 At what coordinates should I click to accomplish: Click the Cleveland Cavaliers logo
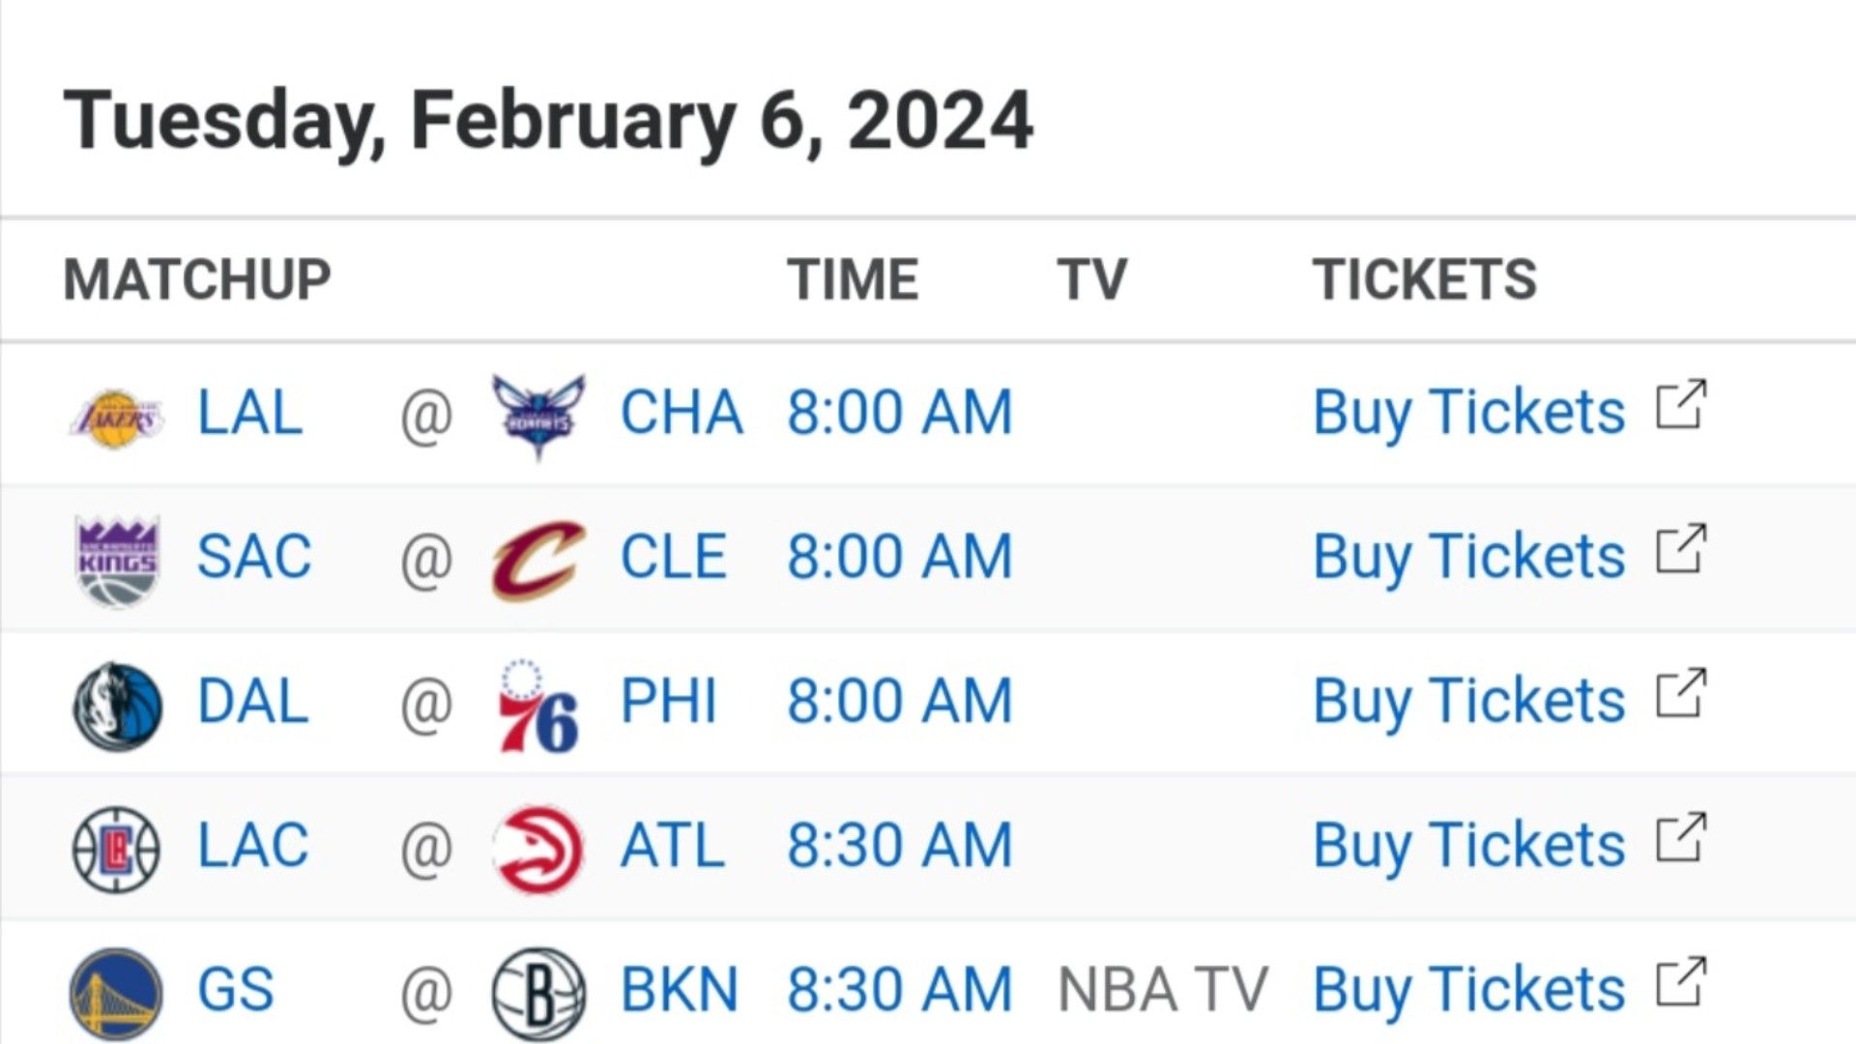[x=538, y=560]
